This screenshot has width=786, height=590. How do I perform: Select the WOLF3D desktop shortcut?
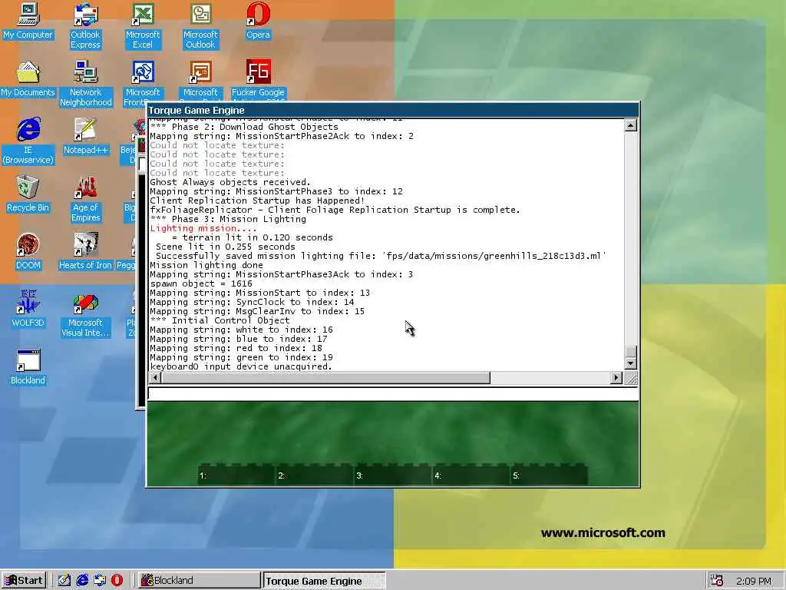(28, 308)
